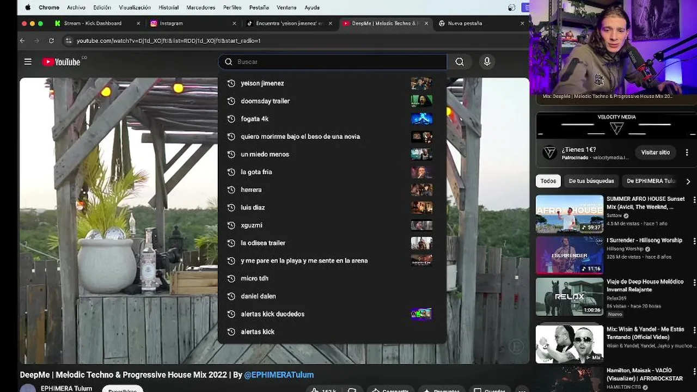Reload the page with the refresh icon
This screenshot has height=392, width=697.
pos(51,41)
